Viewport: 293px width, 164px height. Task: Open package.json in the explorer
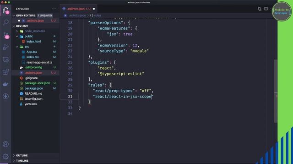(x=33, y=88)
